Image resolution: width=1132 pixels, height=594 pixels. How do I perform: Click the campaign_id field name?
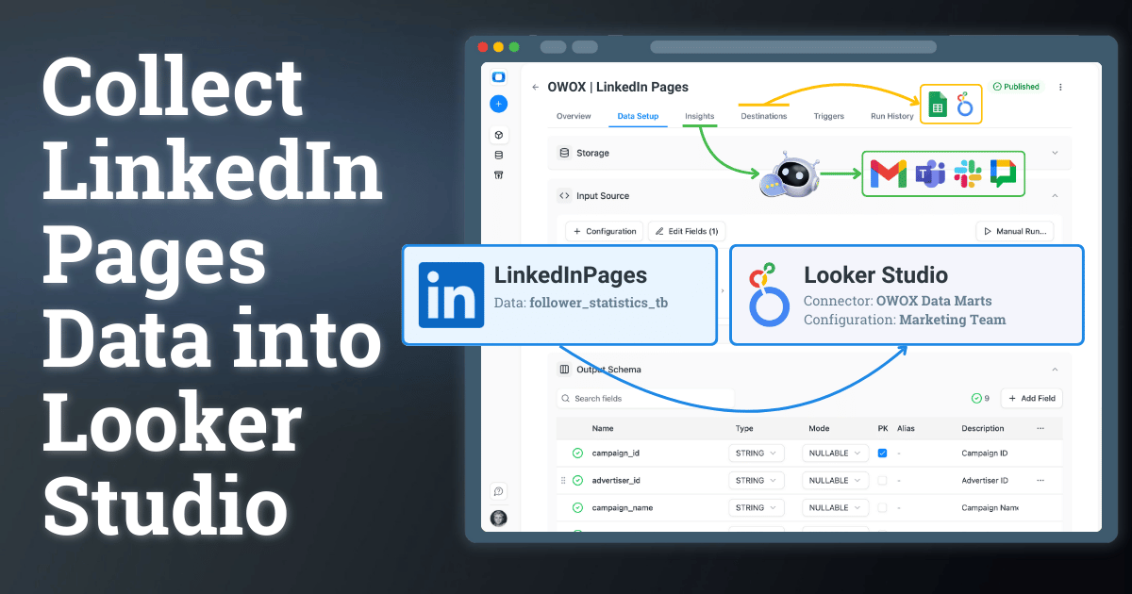(616, 454)
